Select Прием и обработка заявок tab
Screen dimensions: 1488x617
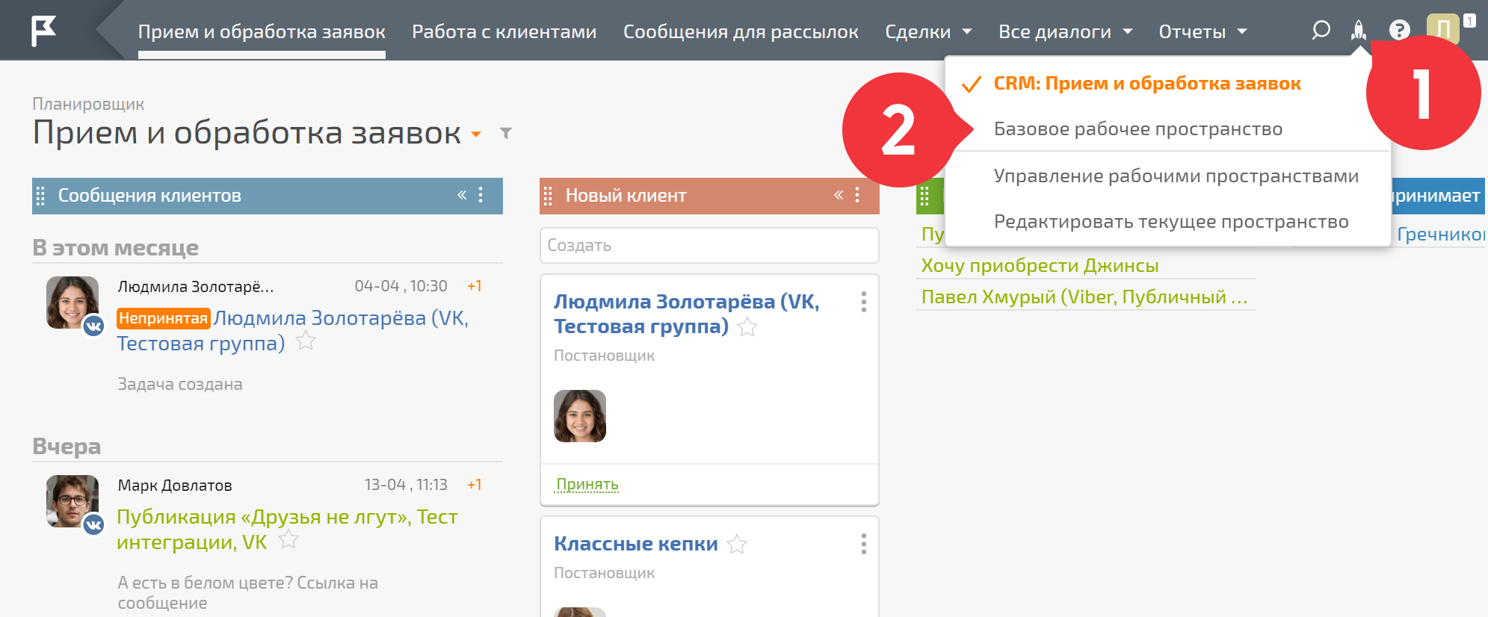(262, 31)
